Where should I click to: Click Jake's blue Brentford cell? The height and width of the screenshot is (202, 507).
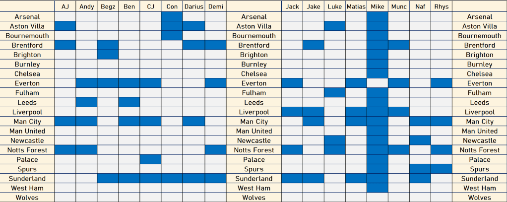click(x=314, y=45)
